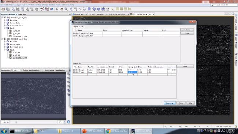This screenshot has width=238, height=134.
Task: Adjust the navigation zoom slider
Action: [16, 122]
